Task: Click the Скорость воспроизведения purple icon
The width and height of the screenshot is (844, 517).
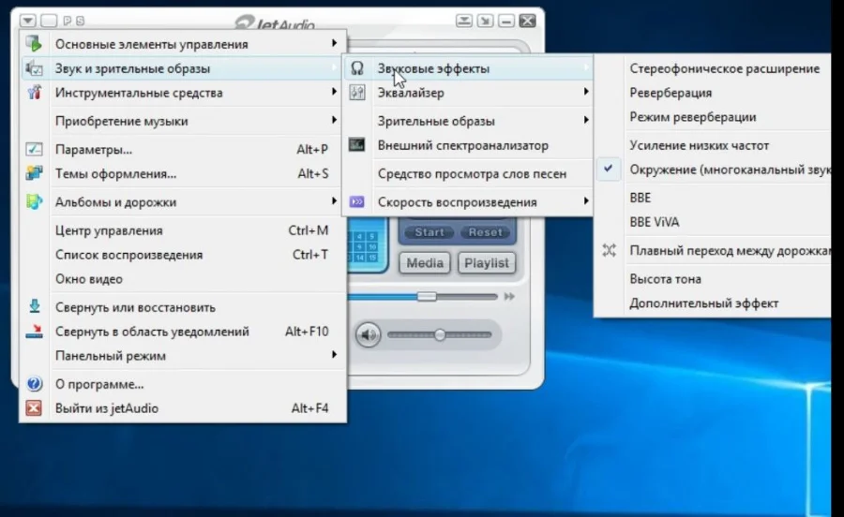Action: [x=356, y=201]
